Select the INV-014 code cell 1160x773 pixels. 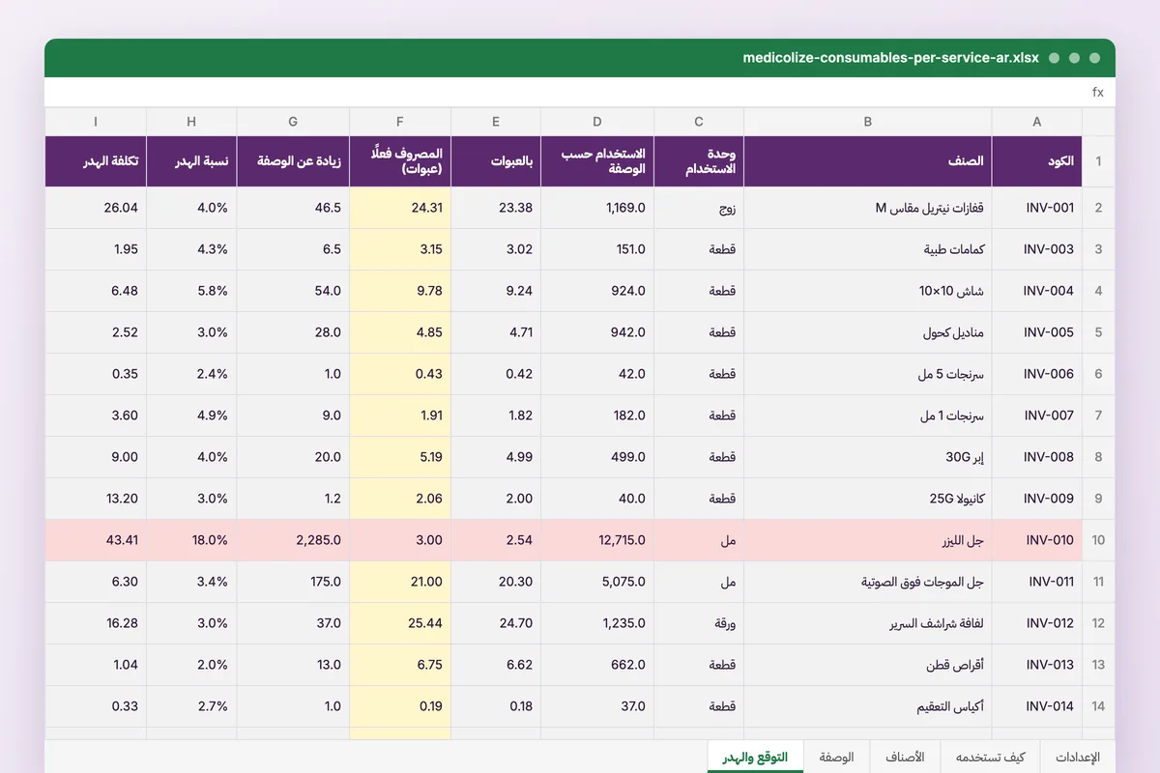pos(1037,706)
